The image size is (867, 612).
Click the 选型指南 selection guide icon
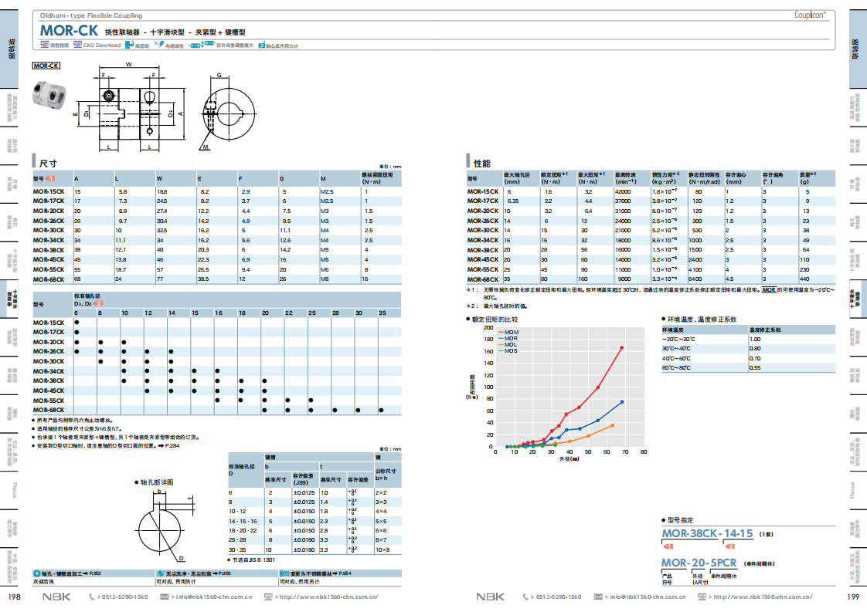pos(44,45)
